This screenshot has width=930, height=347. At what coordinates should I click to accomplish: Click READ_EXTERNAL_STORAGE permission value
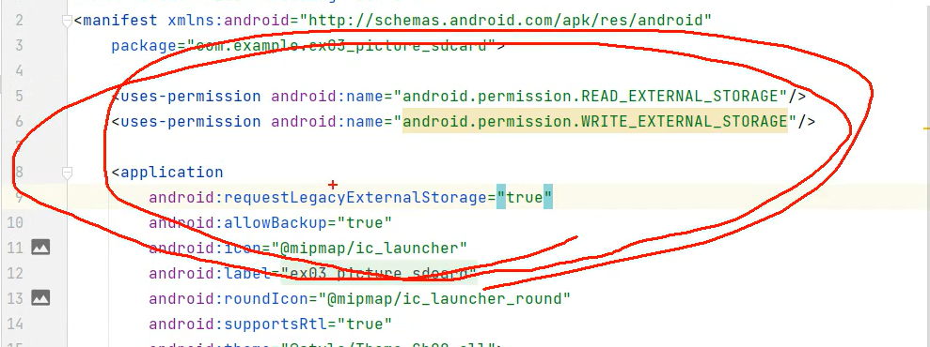click(591, 97)
